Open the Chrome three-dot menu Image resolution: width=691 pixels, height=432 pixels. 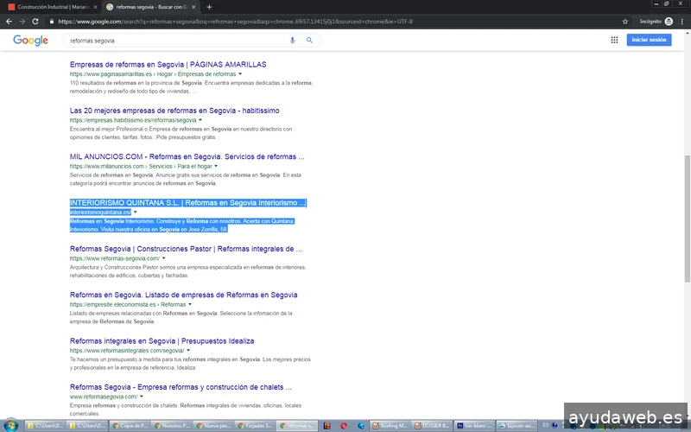(682, 21)
